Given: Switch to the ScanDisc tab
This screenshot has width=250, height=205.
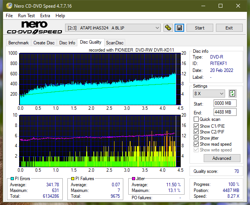Looking at the screenshot, I should coord(114,43).
